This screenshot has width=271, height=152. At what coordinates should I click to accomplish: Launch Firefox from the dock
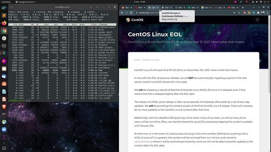pos(4,23)
